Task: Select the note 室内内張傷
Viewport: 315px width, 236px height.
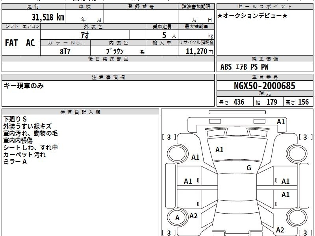Action: 18,140
